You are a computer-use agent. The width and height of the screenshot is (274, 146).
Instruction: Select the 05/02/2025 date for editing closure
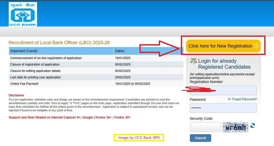(x=123, y=71)
